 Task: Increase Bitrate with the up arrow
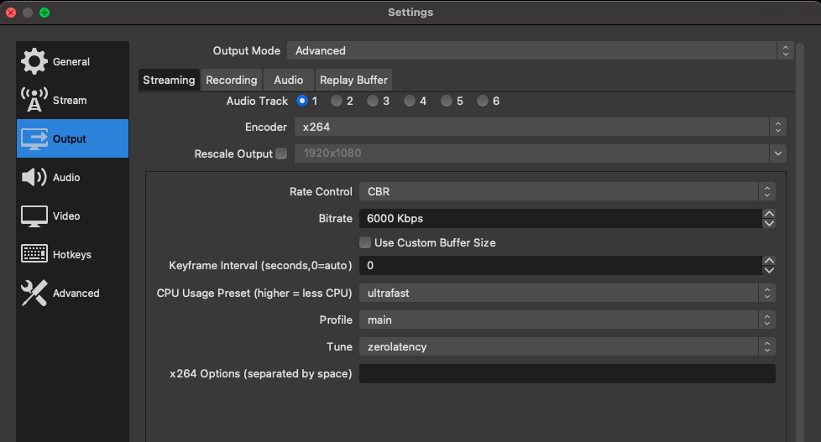click(x=769, y=213)
